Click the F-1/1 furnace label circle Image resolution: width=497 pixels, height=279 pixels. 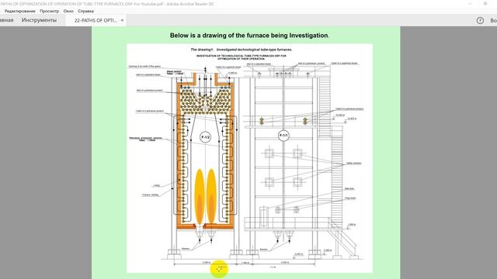(283, 136)
